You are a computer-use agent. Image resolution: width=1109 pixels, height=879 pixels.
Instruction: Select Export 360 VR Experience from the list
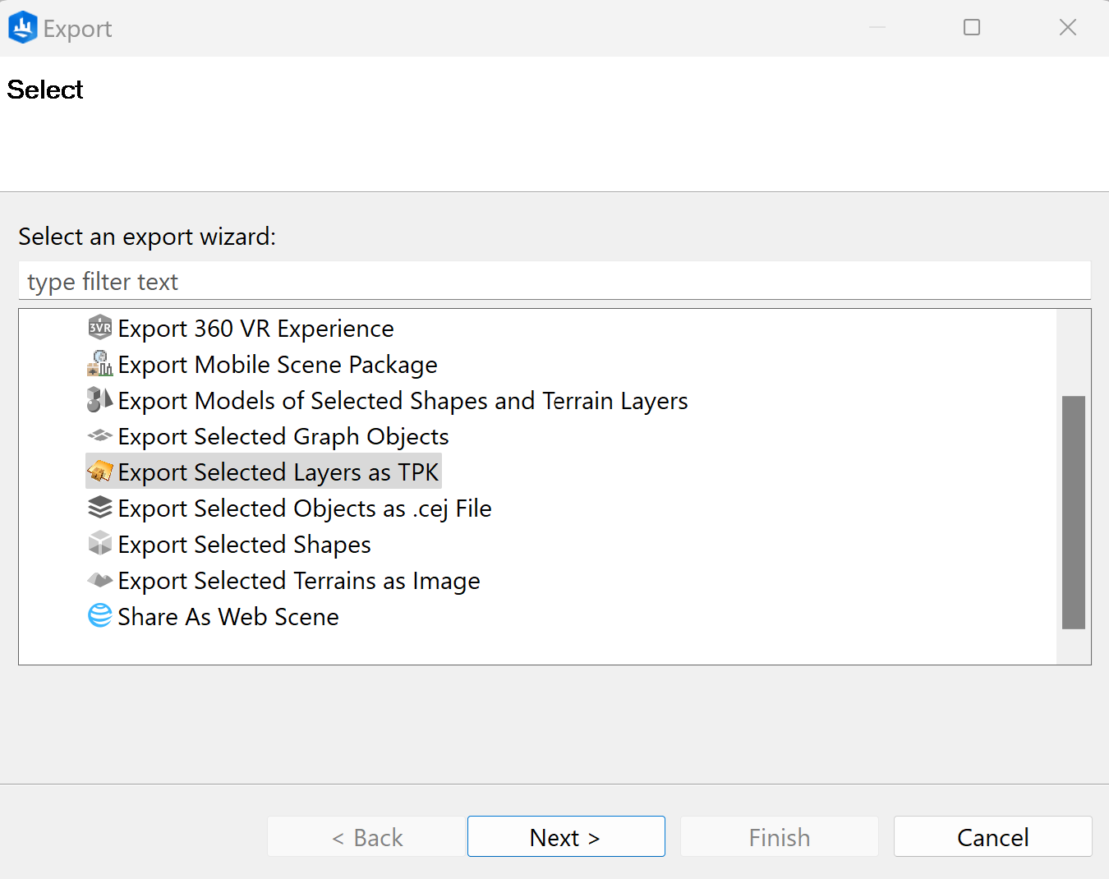(x=255, y=328)
